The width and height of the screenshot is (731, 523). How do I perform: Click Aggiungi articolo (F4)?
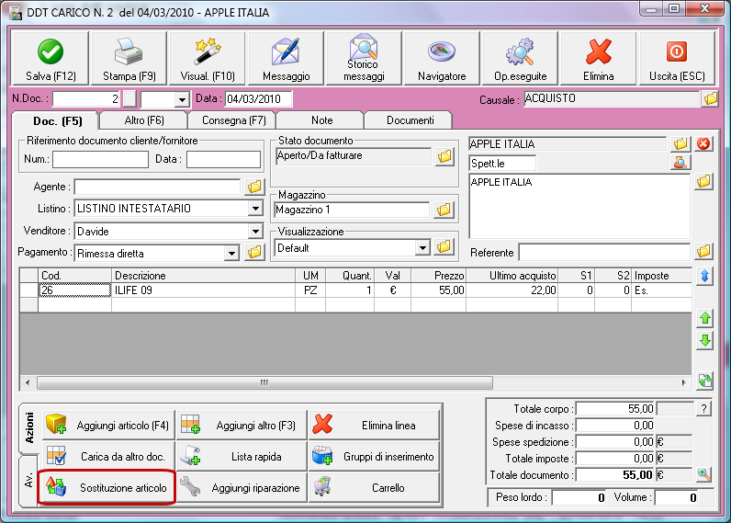click(108, 425)
